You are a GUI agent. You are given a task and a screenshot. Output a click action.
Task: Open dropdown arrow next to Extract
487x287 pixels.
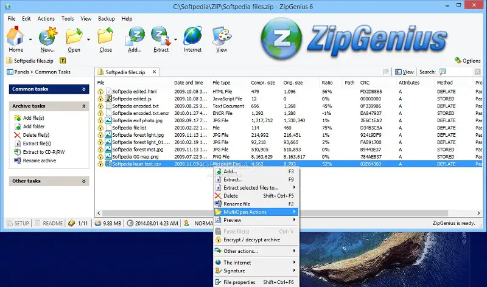tap(175, 40)
